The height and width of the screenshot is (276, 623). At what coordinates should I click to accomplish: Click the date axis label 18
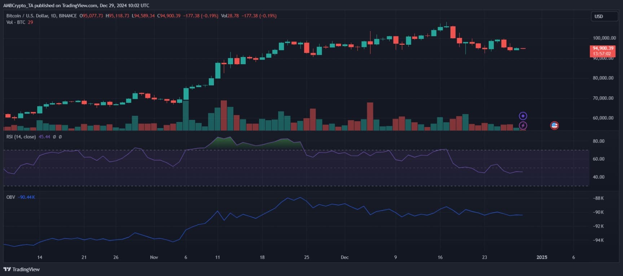point(262,257)
